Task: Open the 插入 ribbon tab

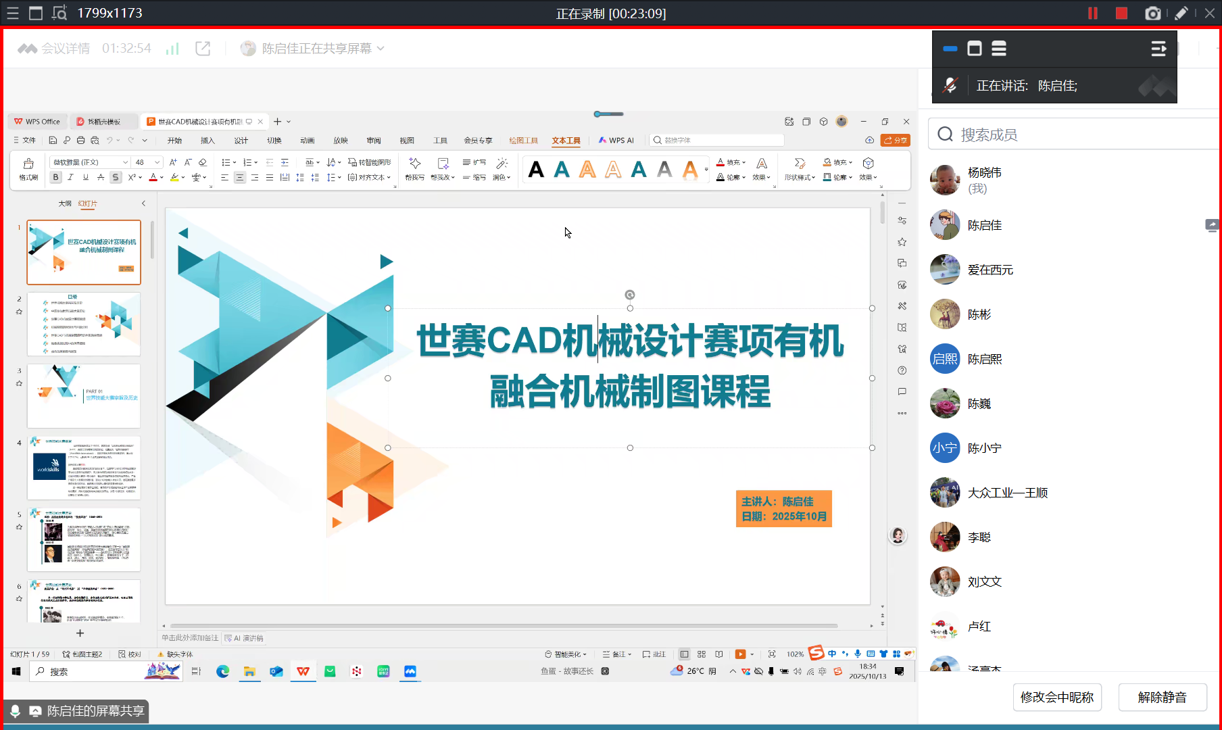Action: click(x=207, y=141)
